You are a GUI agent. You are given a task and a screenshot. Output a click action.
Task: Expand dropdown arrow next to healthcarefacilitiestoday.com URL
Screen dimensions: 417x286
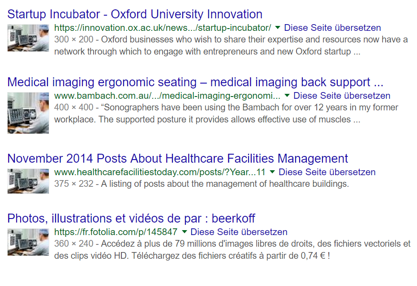click(272, 172)
